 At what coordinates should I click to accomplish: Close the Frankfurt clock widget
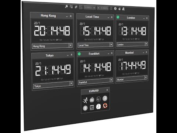pyautogui.click(x=112, y=53)
